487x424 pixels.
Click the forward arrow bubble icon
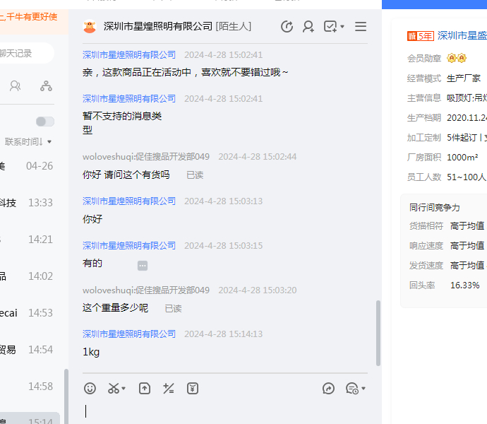[328, 388]
